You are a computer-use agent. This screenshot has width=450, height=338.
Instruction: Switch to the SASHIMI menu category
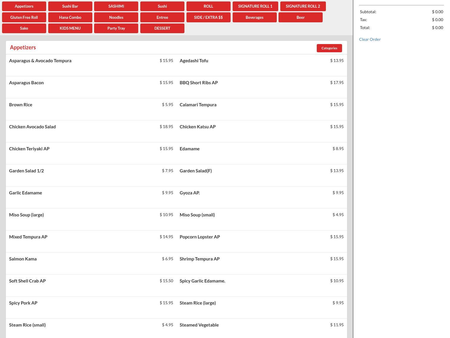(116, 6)
